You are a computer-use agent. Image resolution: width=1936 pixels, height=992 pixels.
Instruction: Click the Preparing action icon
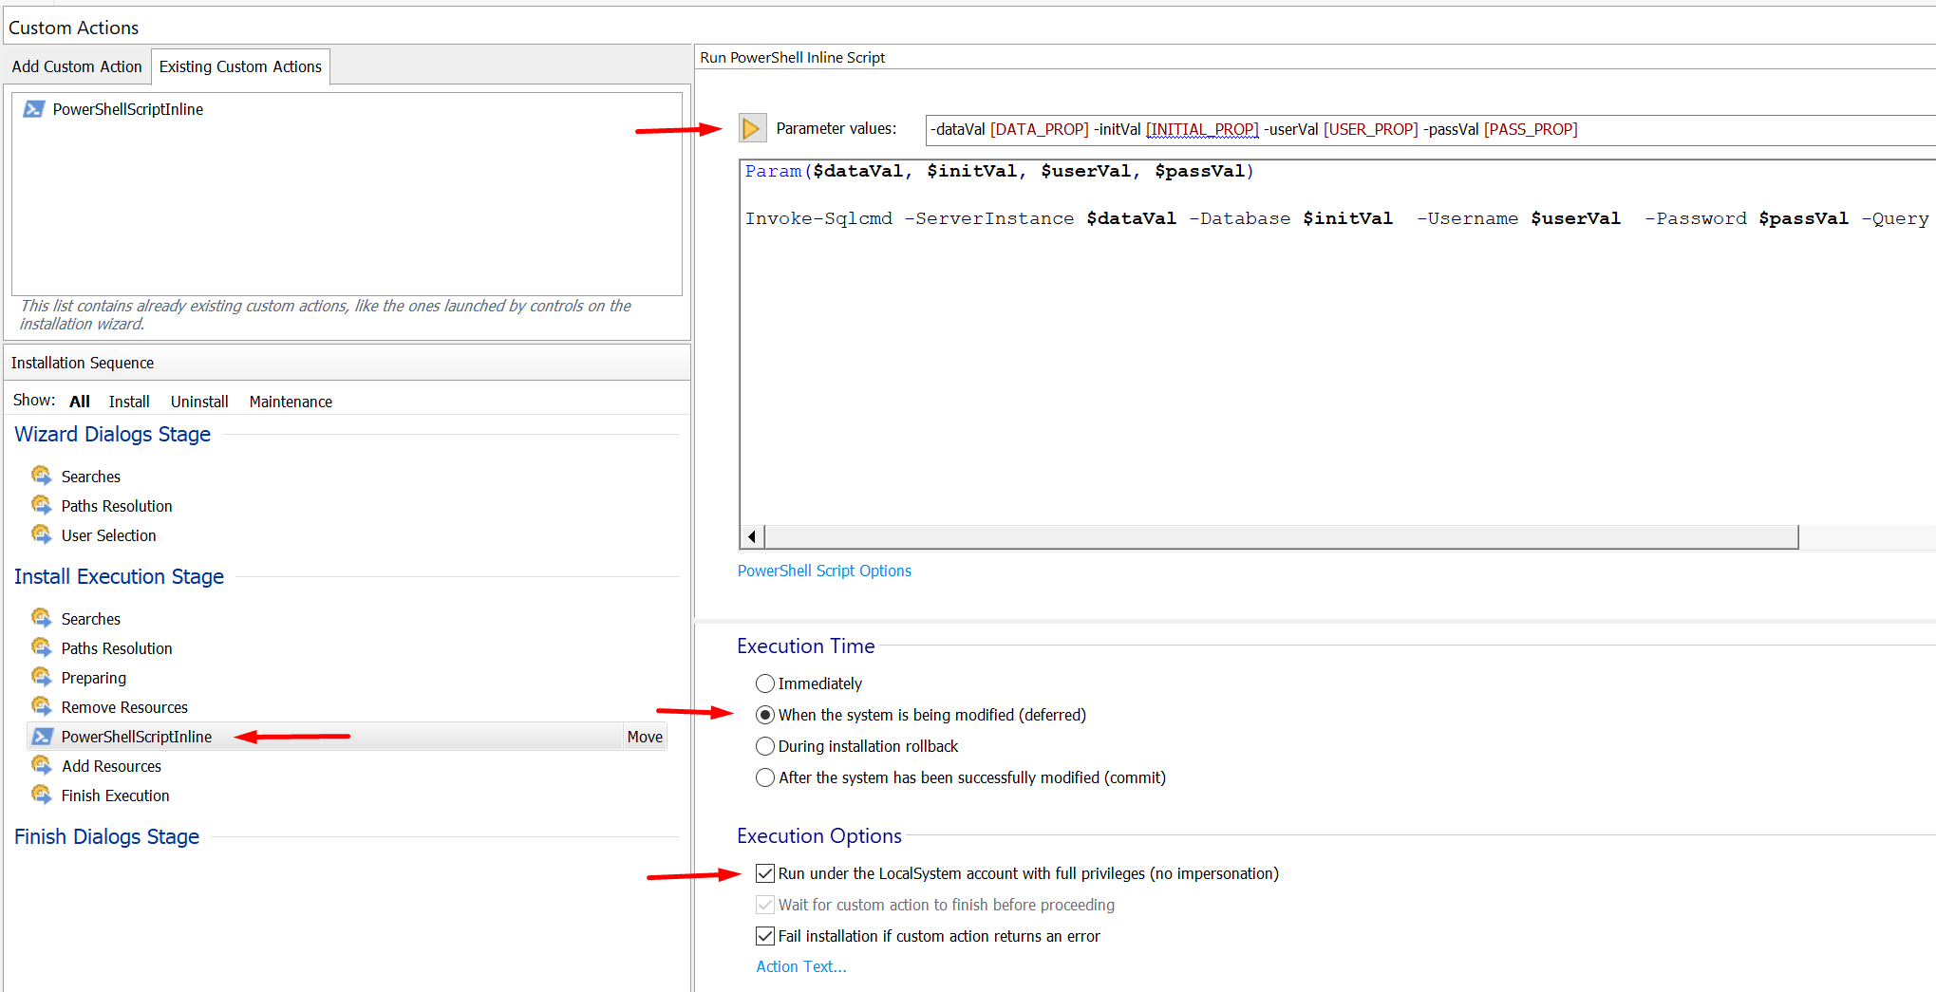coord(41,677)
